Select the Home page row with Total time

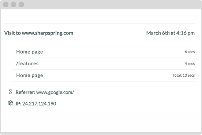[104, 75]
